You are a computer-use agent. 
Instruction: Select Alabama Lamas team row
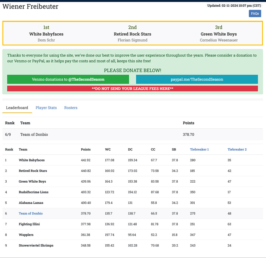click(x=133, y=203)
